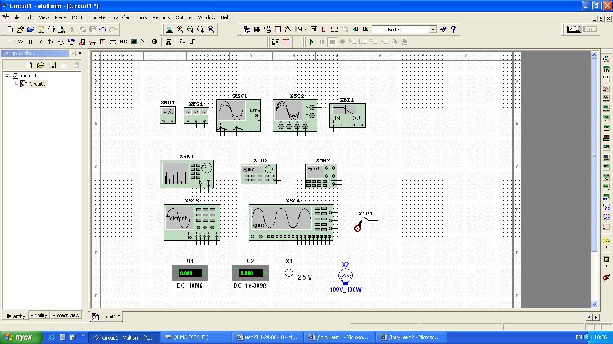Image resolution: width=613 pixels, height=344 pixels.
Task: Open the Spreadsheet View icon
Action: click(x=258, y=30)
